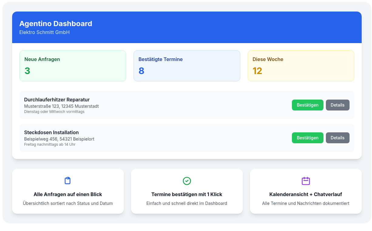Click the blue number 8 in Bestätigte Termine

coord(141,71)
